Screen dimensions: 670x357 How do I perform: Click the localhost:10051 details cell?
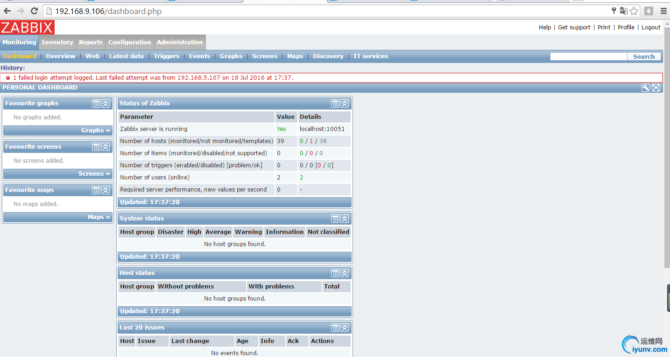coord(324,129)
